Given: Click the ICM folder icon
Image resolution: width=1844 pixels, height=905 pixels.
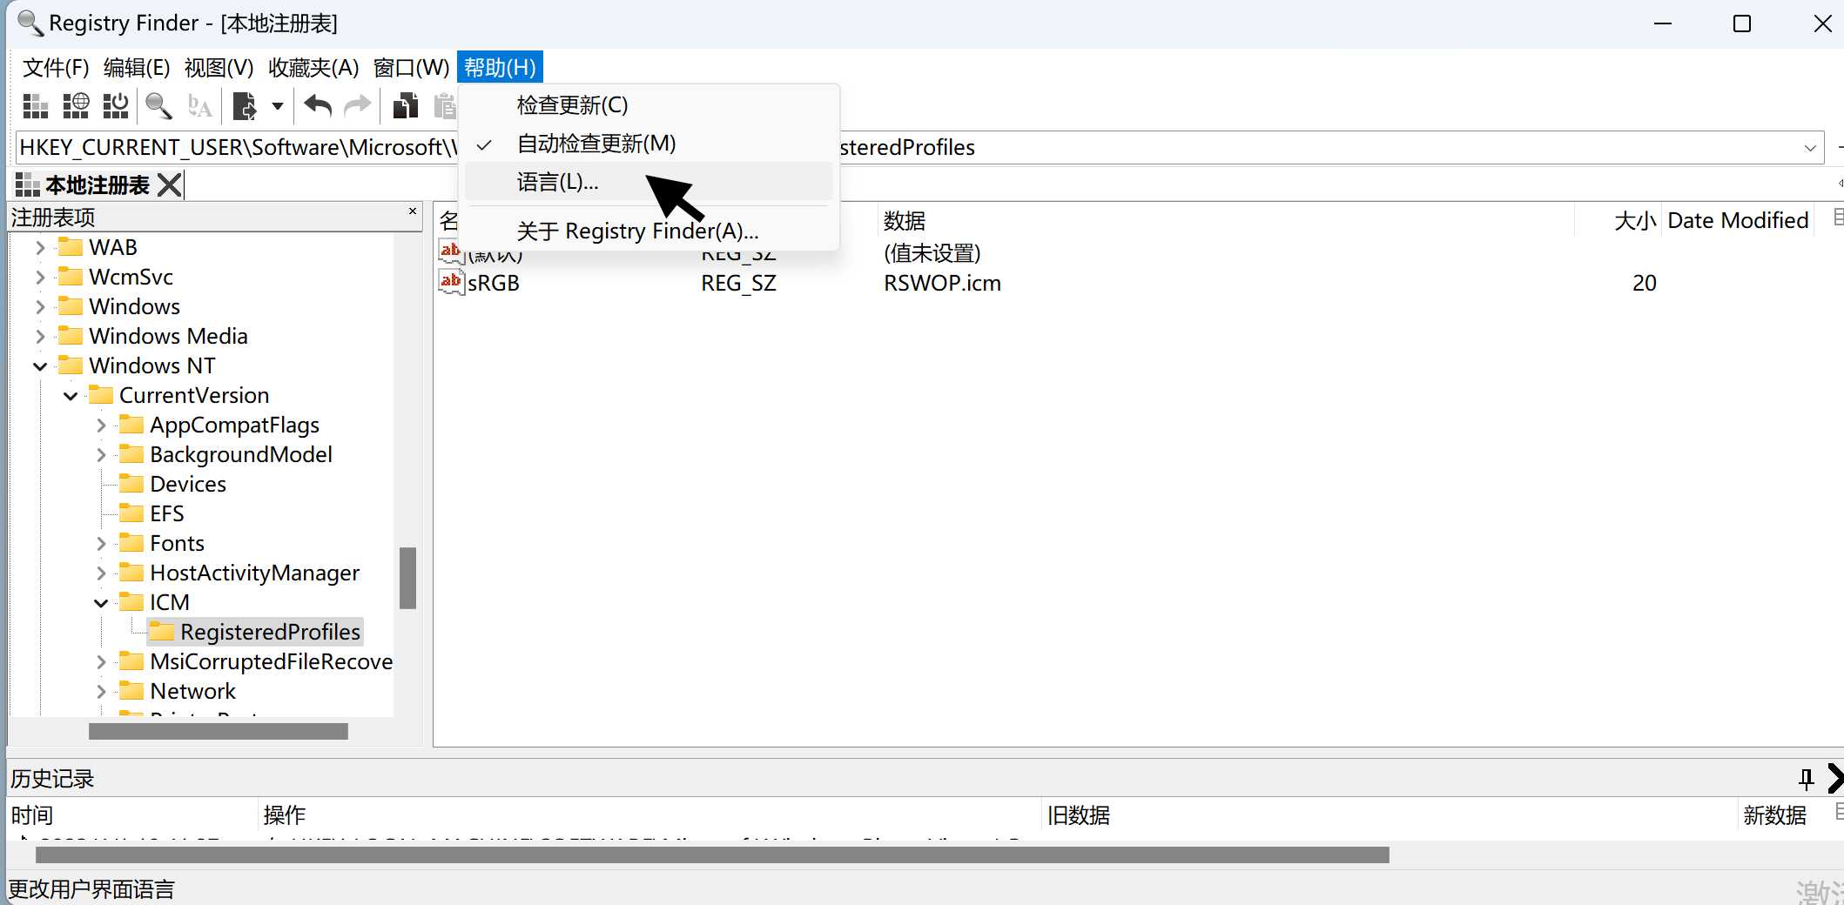Looking at the screenshot, I should 131,602.
